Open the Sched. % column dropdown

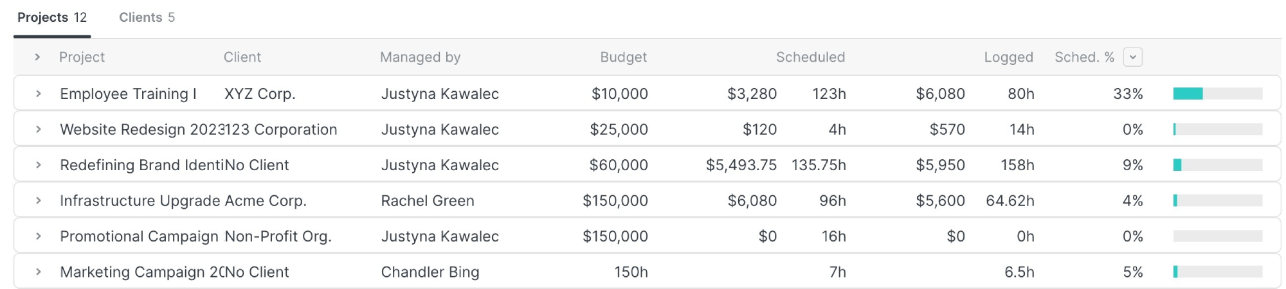(1132, 57)
